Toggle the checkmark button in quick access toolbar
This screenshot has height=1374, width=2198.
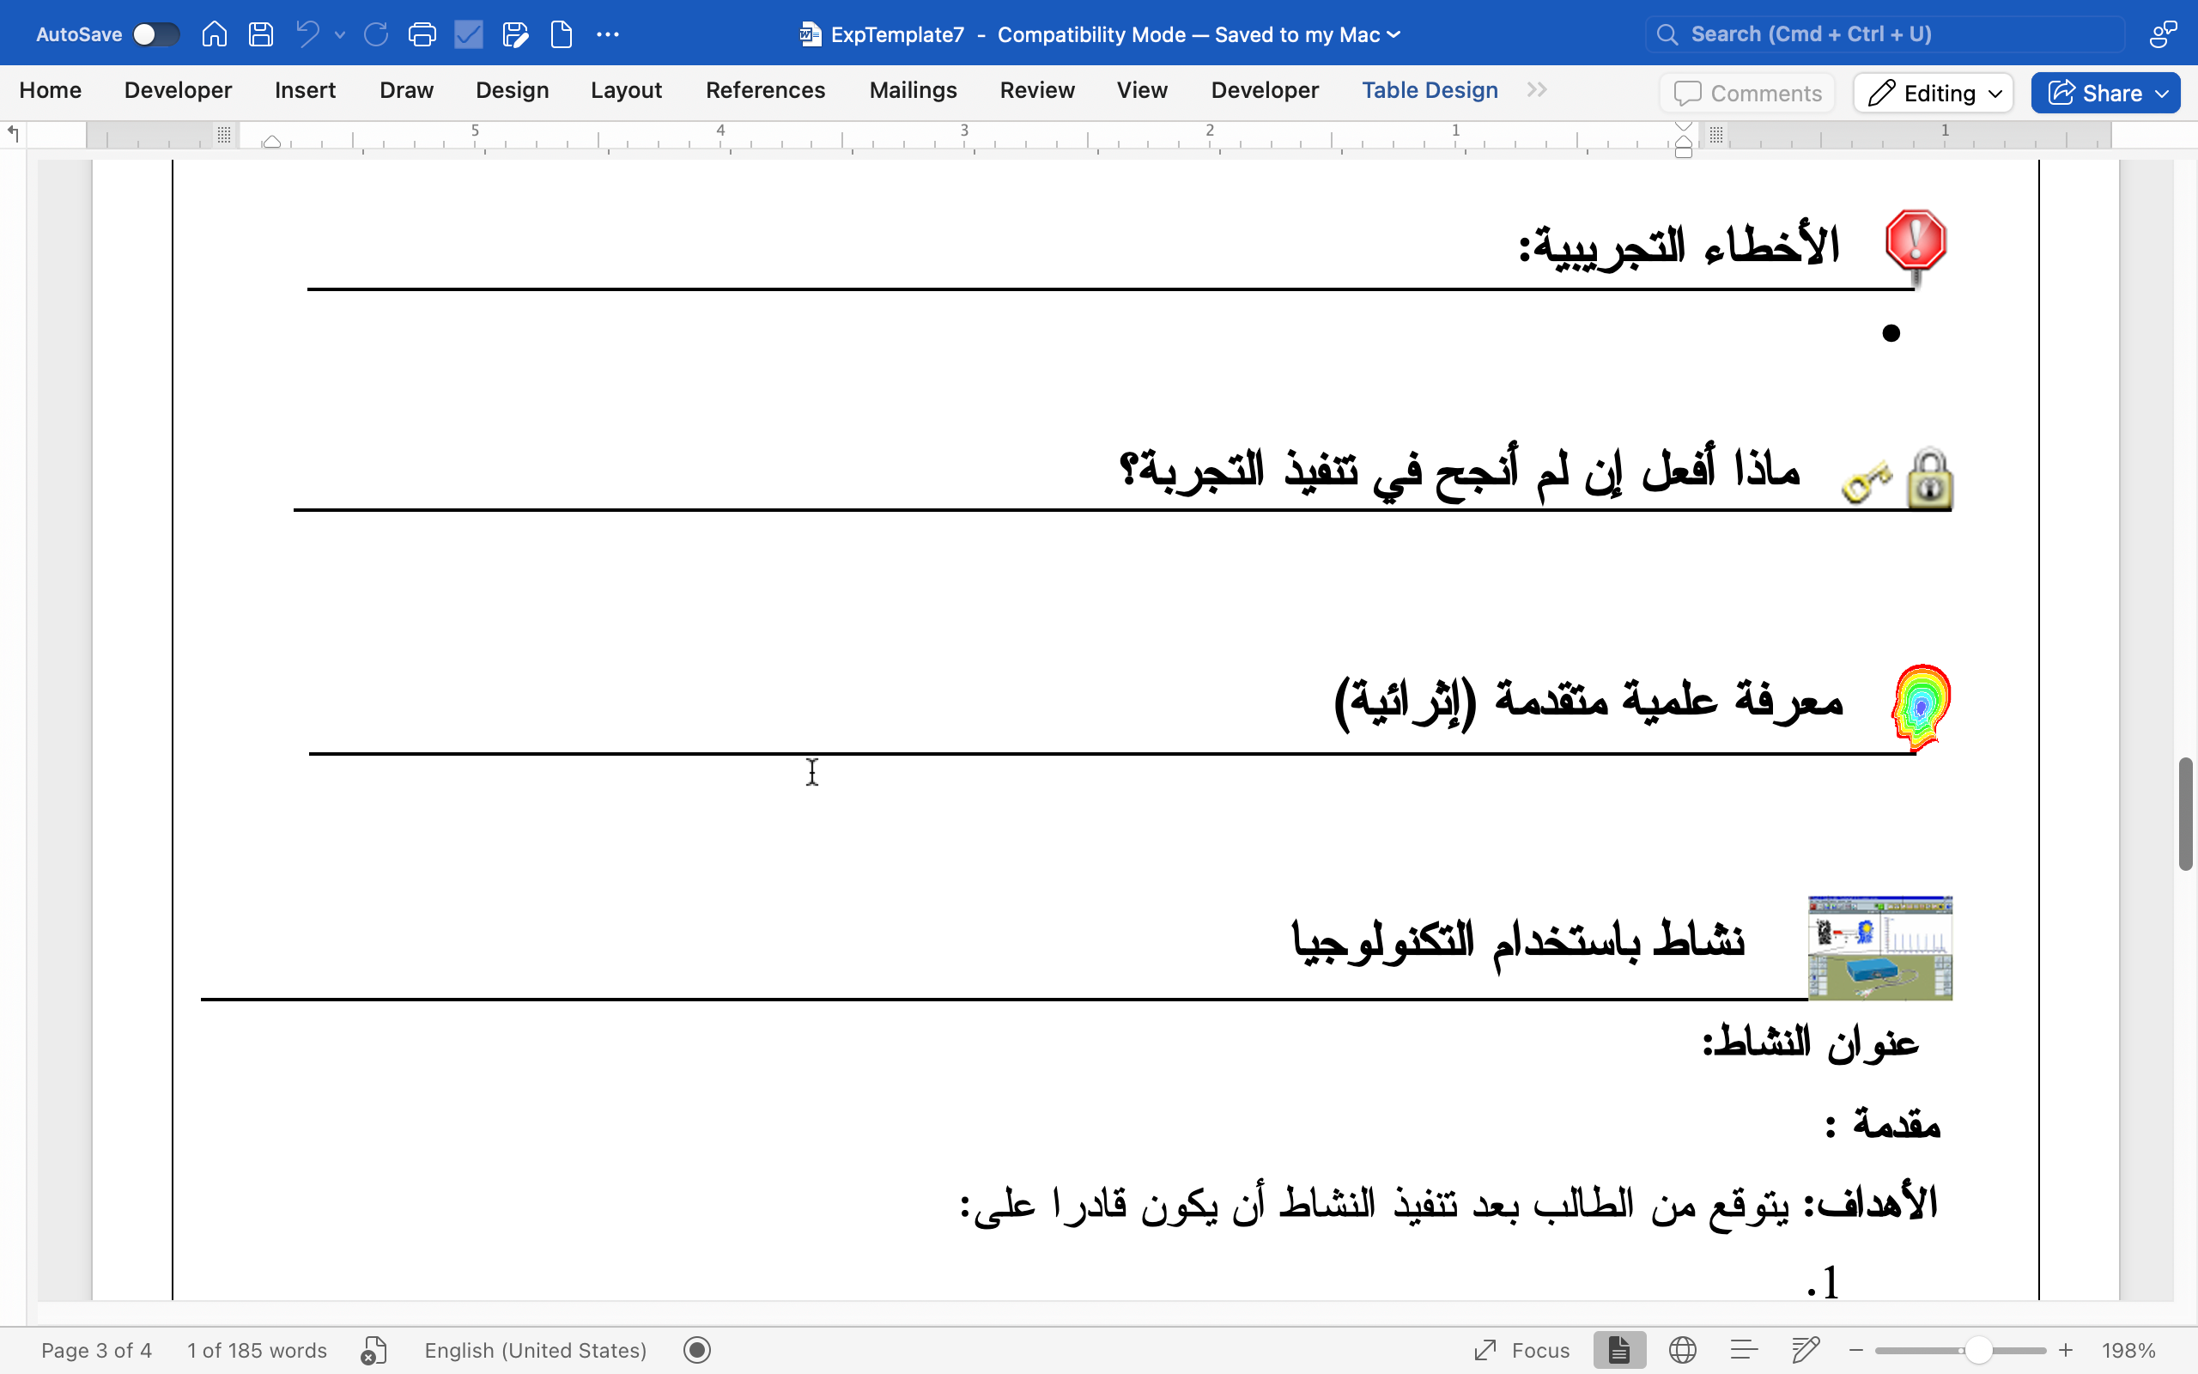pyautogui.click(x=469, y=34)
